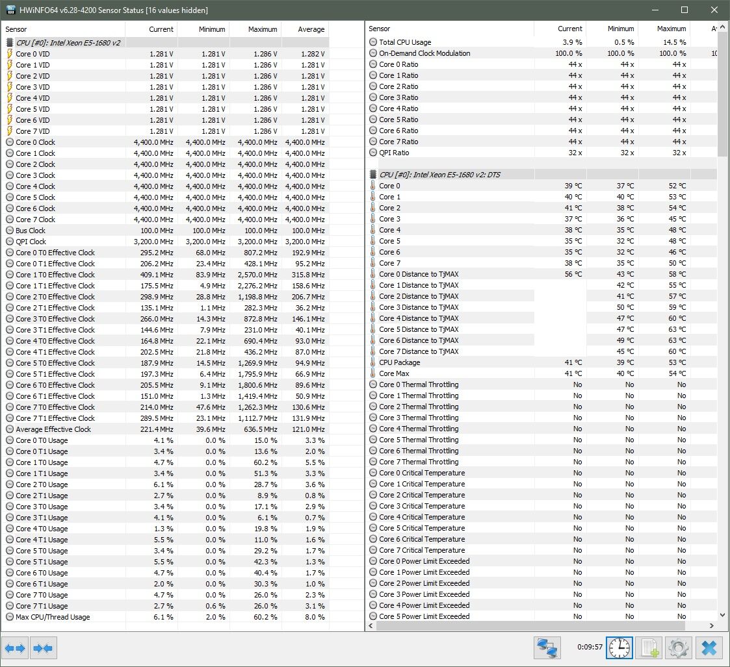Select the CPU [#0]: Intel Xeon E5-1680 v2: DTS group row
The width and height of the screenshot is (730, 667).
(x=541, y=175)
